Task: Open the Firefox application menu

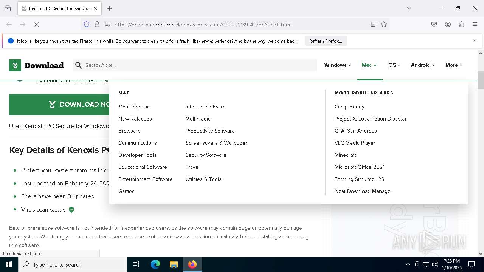Action: point(475,25)
